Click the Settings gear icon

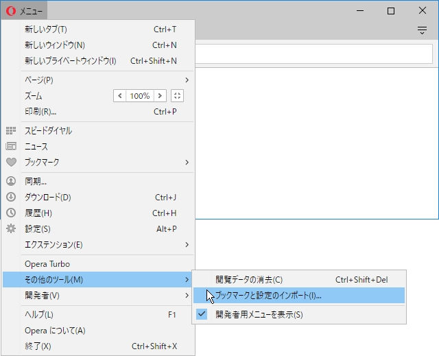pos(11,228)
